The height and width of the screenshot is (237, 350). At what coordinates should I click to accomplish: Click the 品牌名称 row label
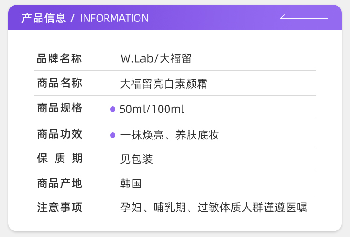pyautogui.click(x=59, y=59)
